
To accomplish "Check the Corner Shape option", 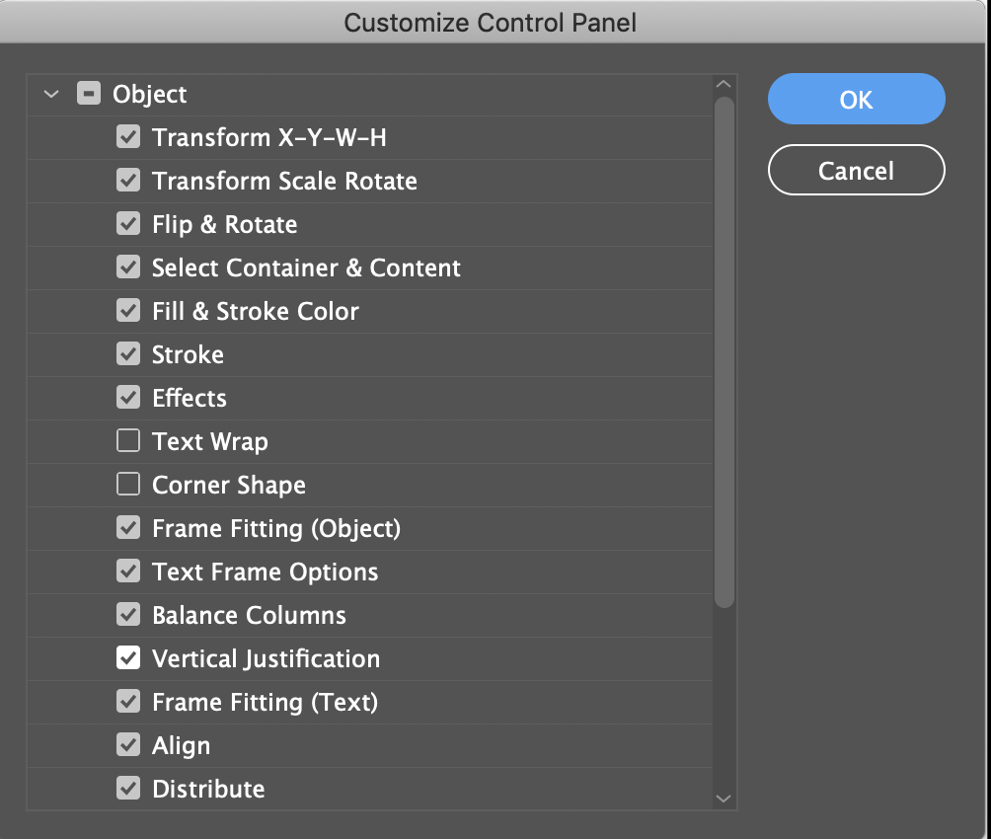I will 128,485.
